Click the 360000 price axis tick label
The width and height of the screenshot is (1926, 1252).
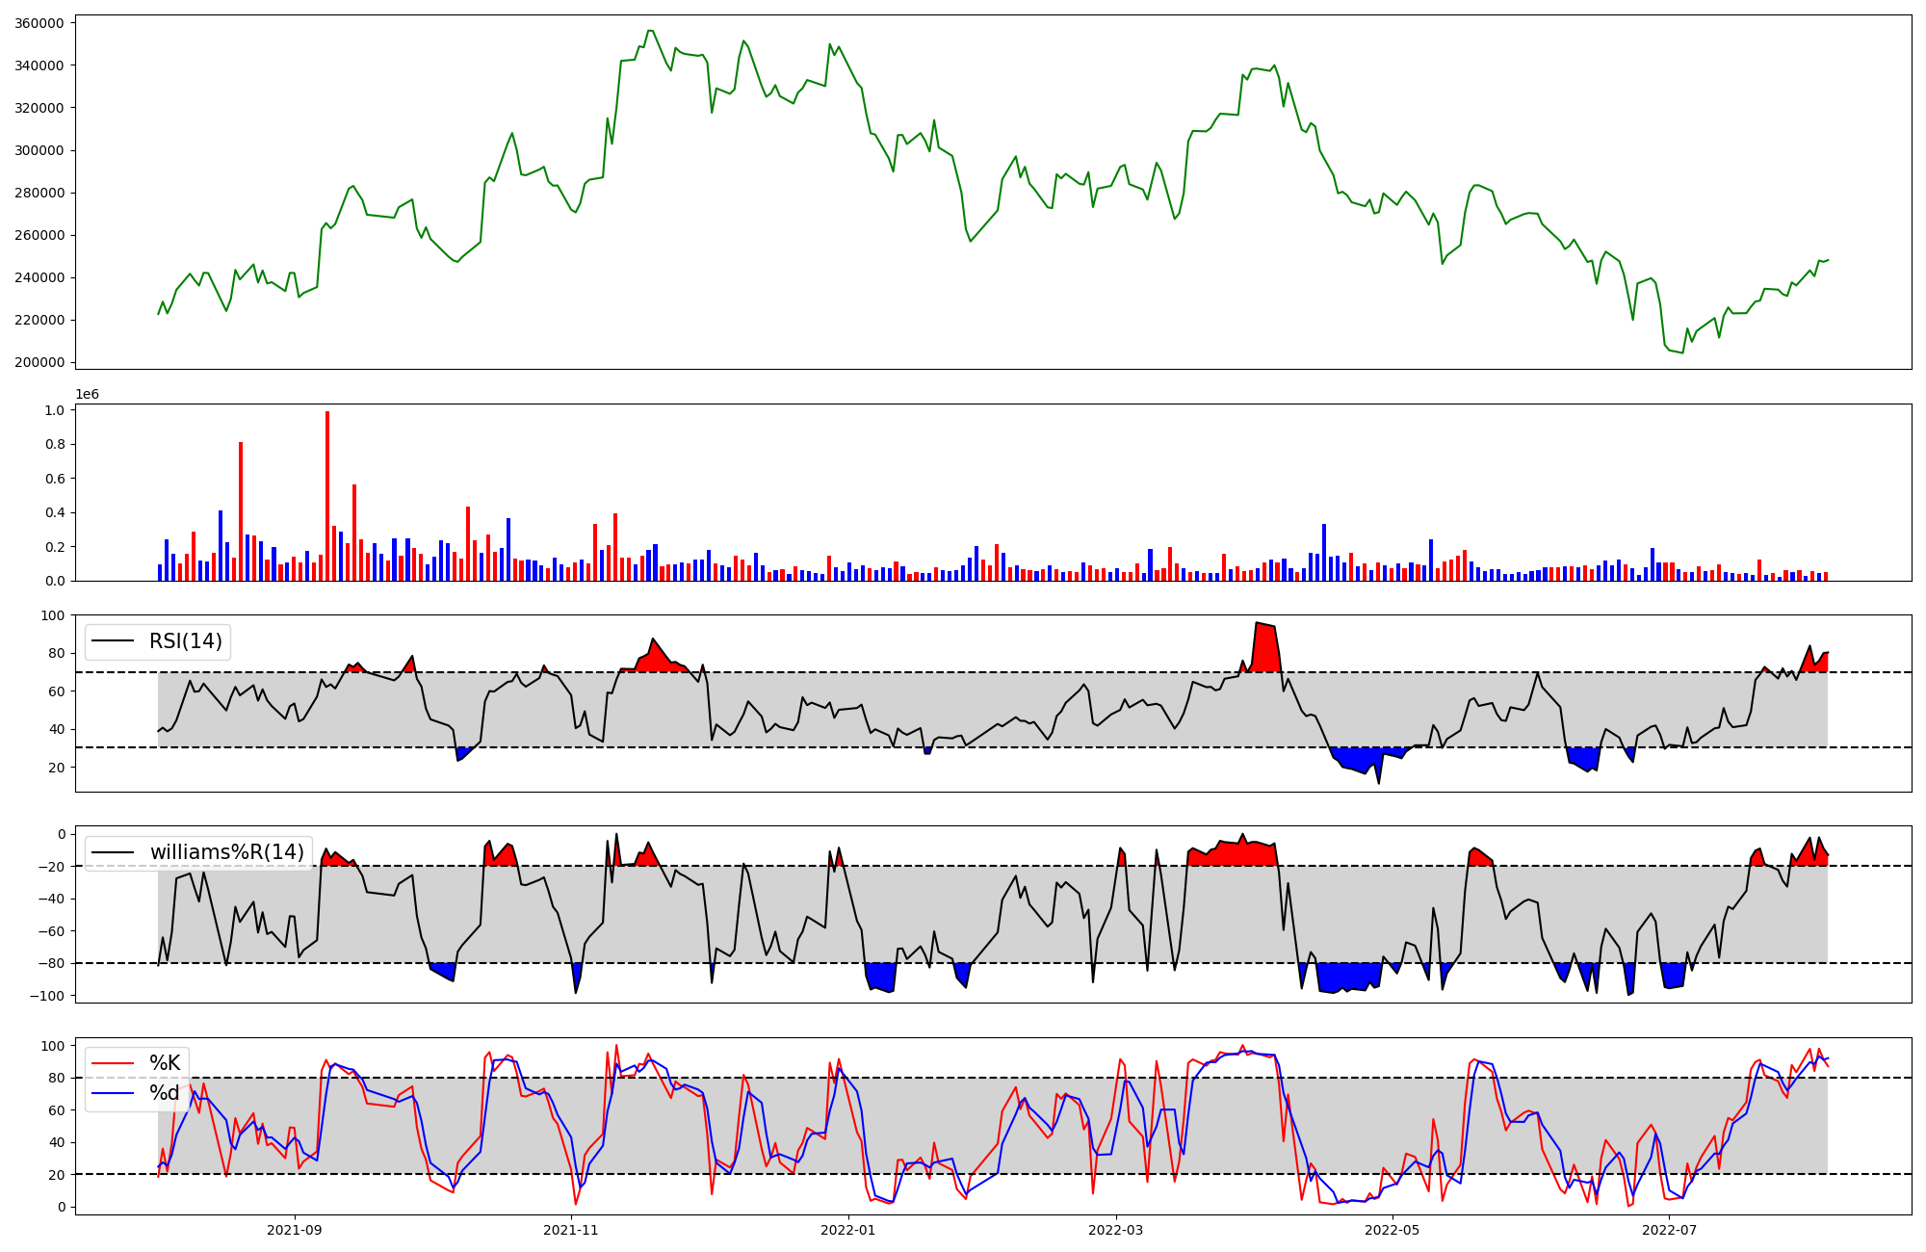click(x=39, y=23)
